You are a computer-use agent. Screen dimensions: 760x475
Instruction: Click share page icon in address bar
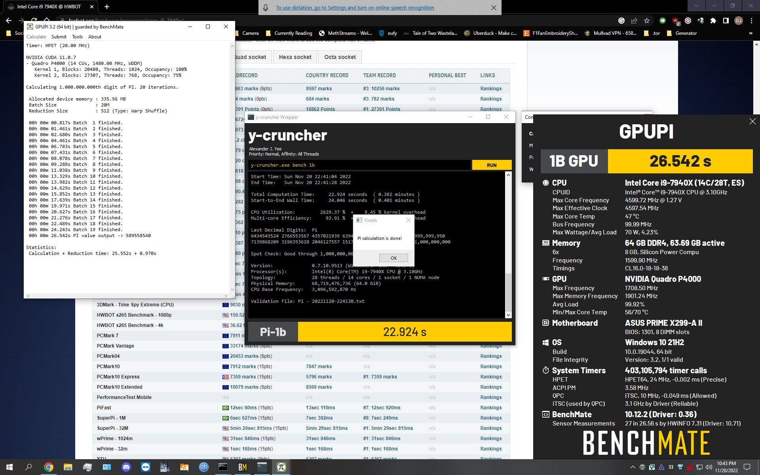coord(634,21)
